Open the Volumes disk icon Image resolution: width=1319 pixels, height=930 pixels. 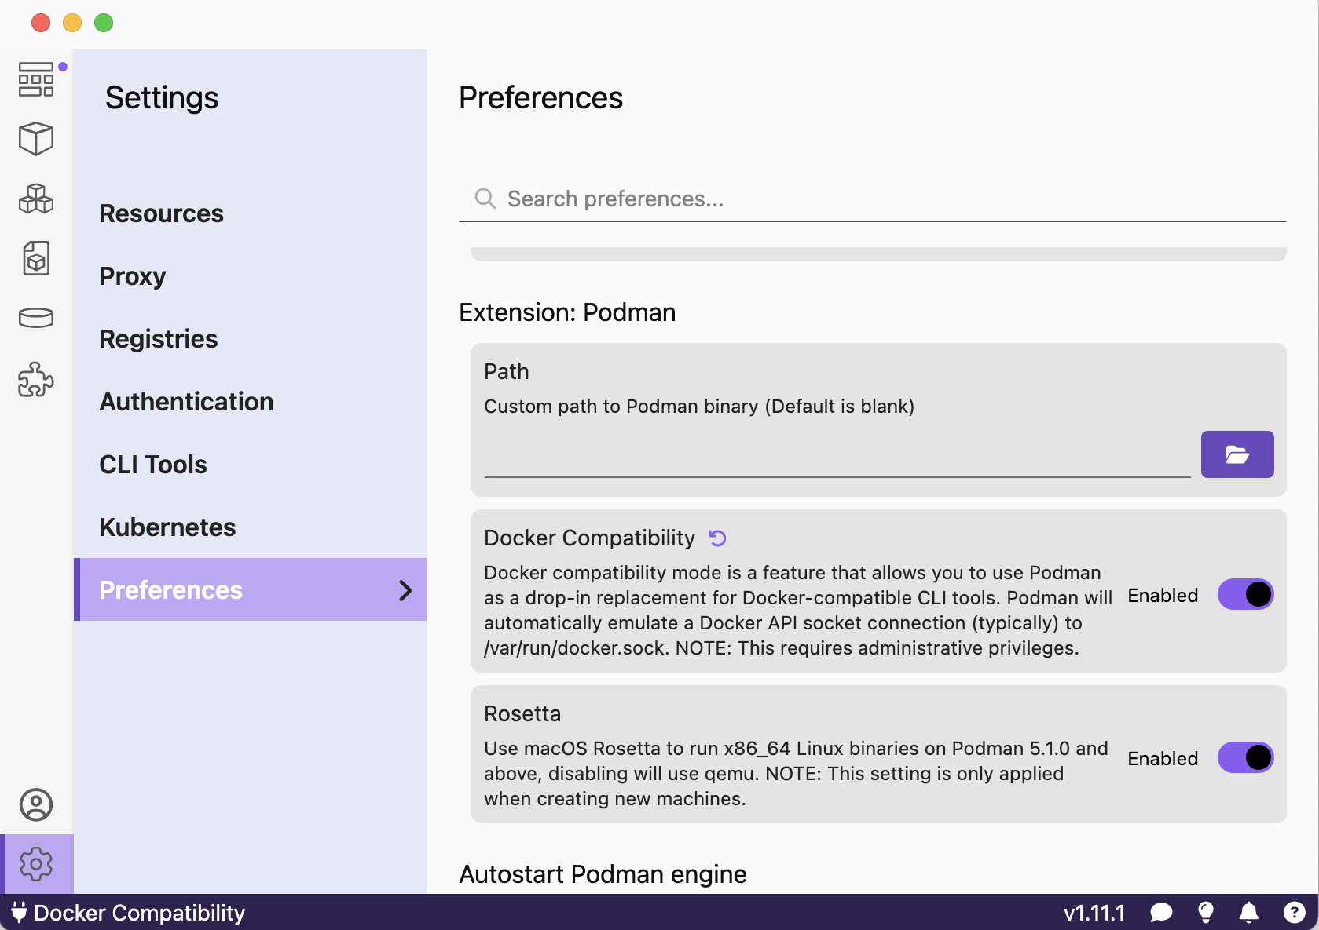[36, 318]
